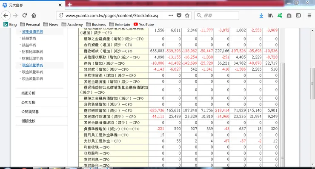315x169 pixels.
Task: Open the Library bookshelf icon
Action: tap(271, 15)
